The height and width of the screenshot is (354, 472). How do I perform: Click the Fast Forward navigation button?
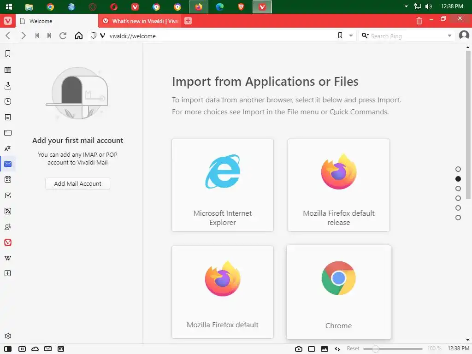[49, 35]
